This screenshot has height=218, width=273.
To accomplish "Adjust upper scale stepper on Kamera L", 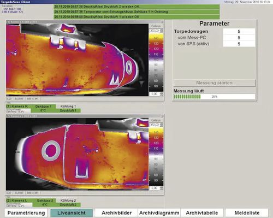I will click(162, 125).
